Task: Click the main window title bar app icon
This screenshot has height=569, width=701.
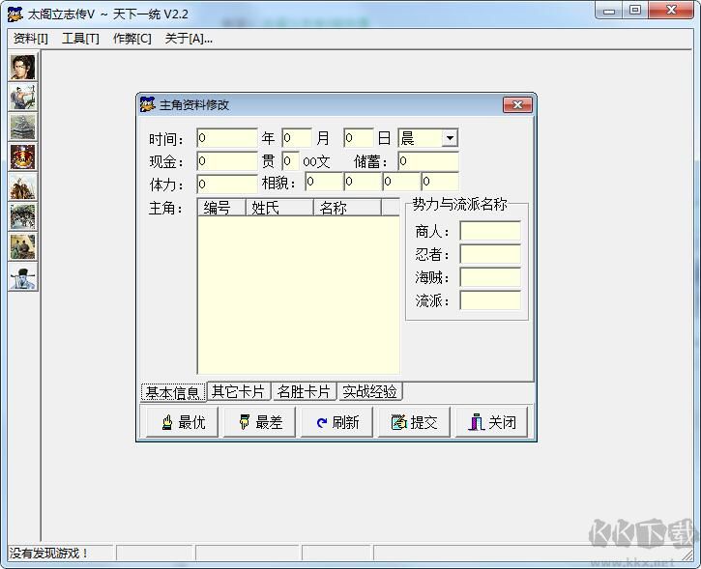Action: (15, 14)
